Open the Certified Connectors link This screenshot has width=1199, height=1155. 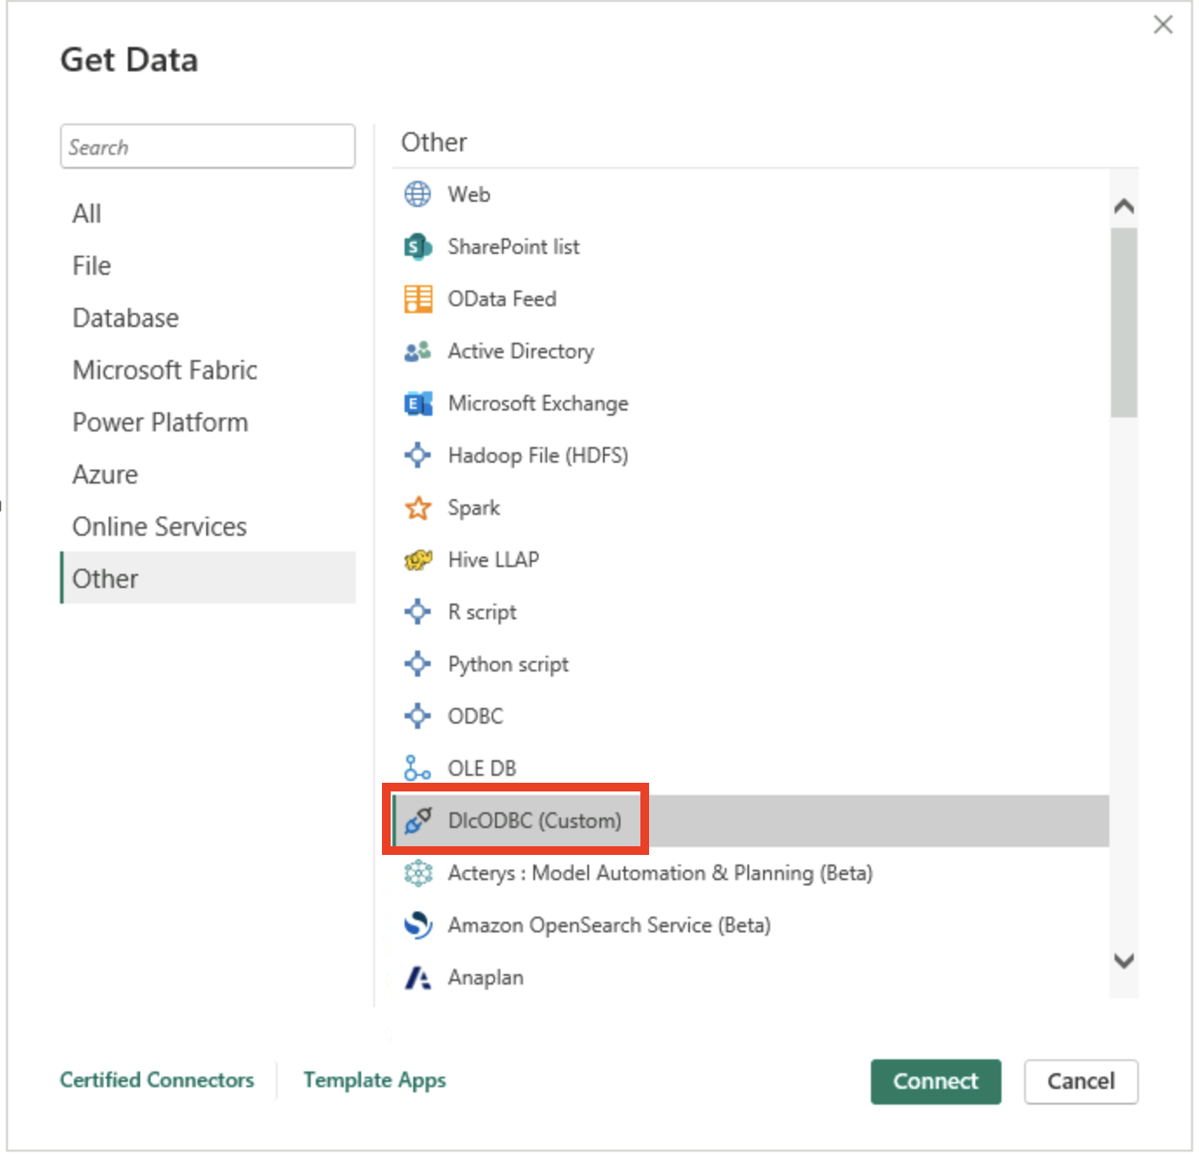tap(157, 1080)
